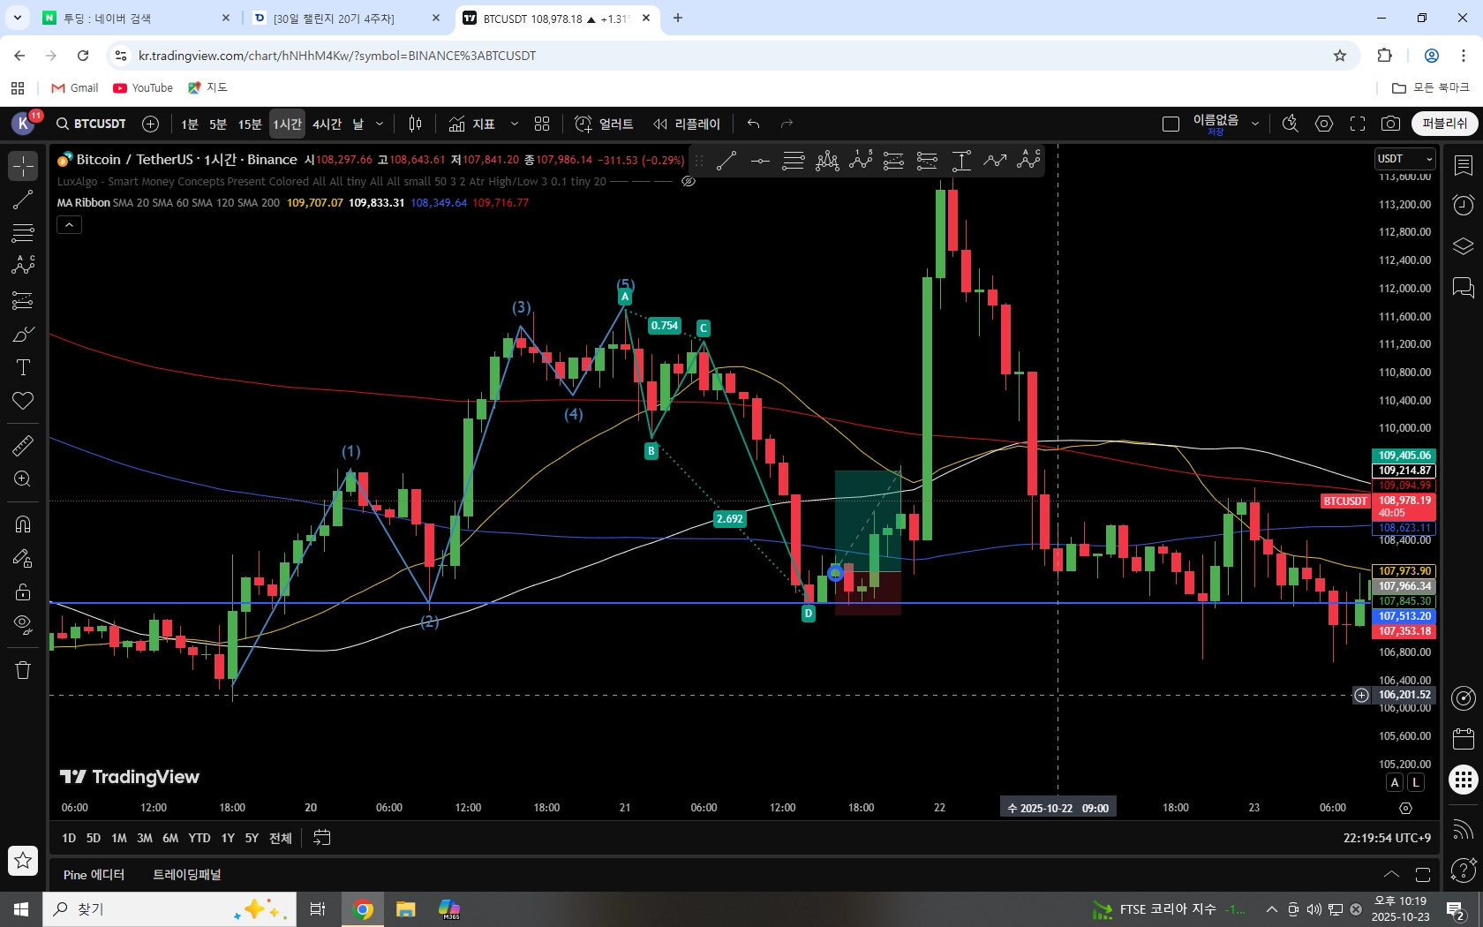This screenshot has width=1483, height=927.
Task: Toggle log scale L button
Action: (x=1416, y=782)
